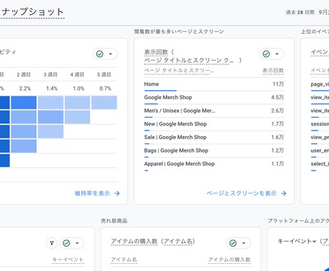Click the 2.6万 value in the pages table

278,111
